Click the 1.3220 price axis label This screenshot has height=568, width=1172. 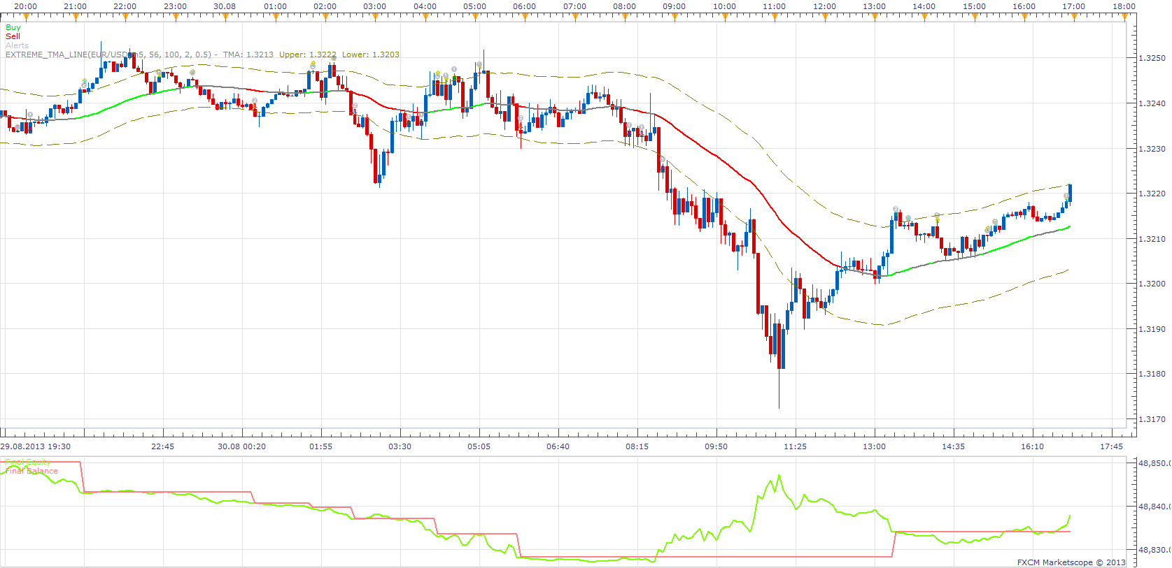point(1152,194)
